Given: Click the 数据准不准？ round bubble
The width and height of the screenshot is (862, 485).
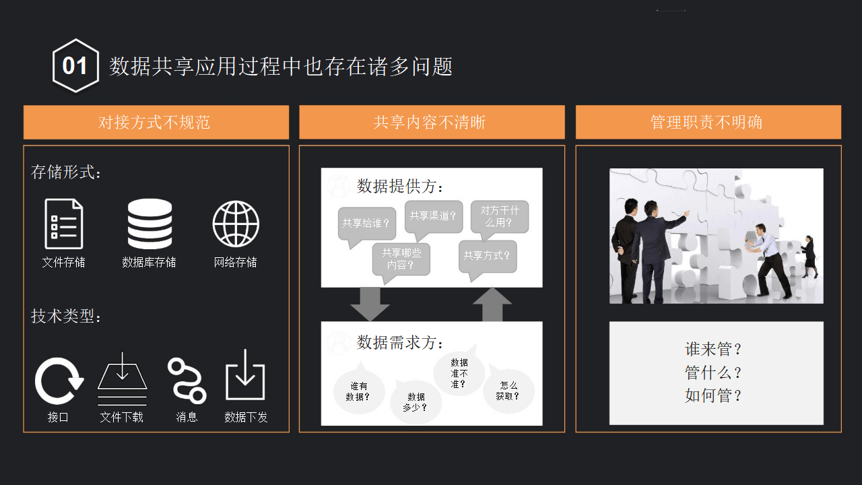Looking at the screenshot, I should pyautogui.click(x=459, y=372).
